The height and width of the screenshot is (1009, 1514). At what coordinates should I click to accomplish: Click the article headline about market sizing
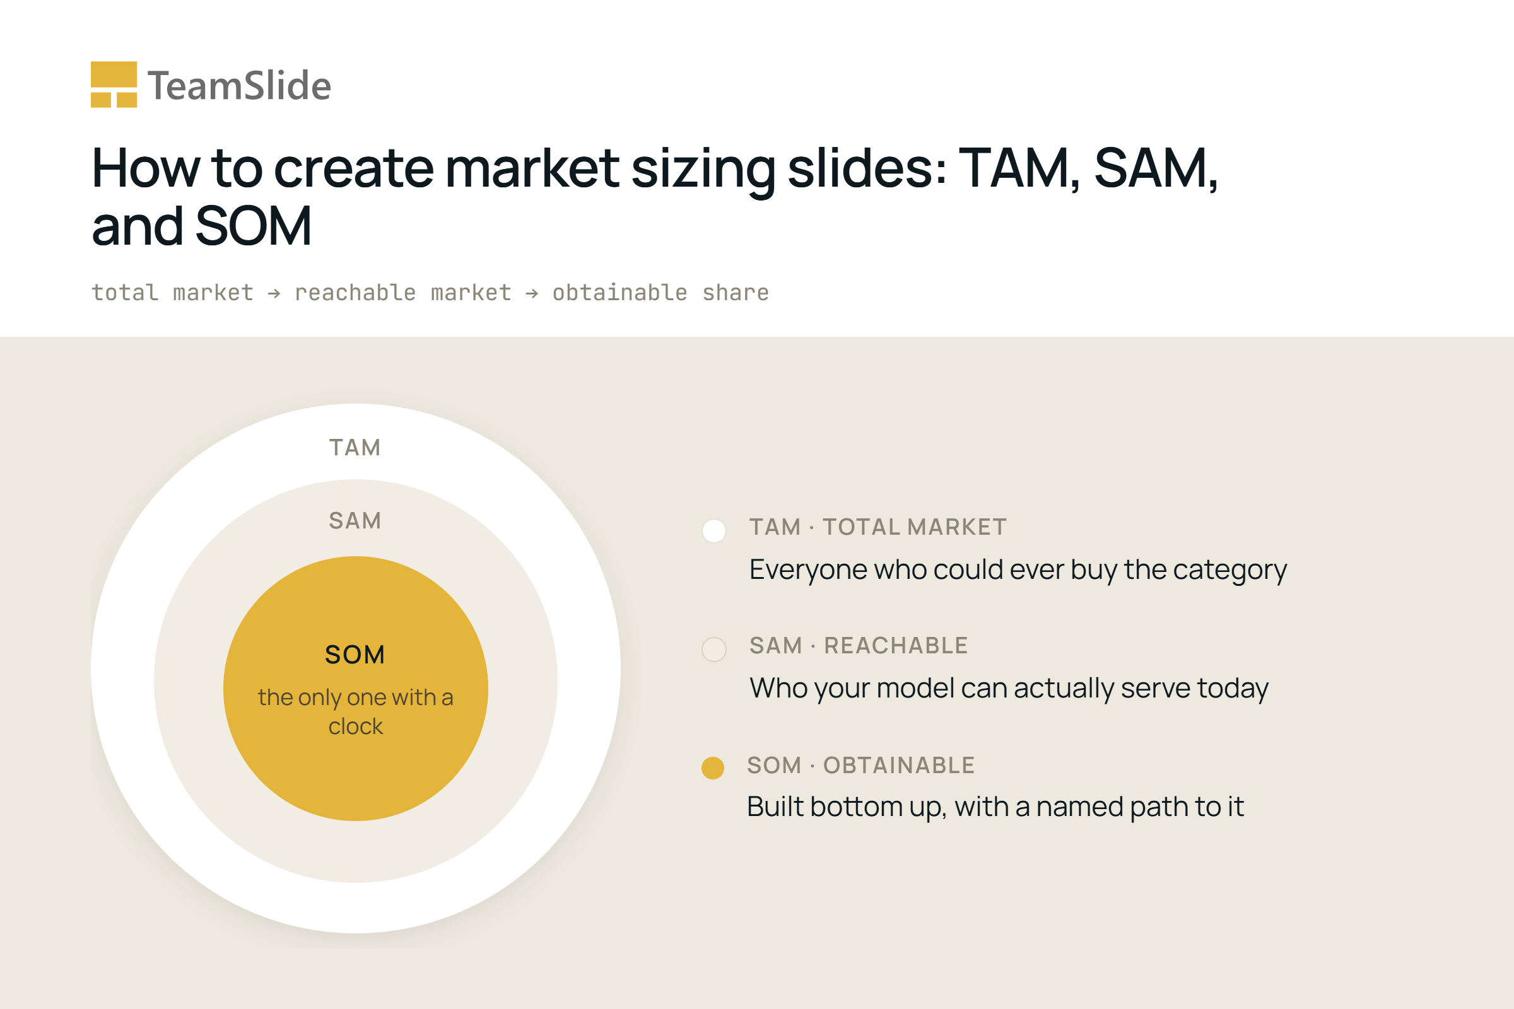[655, 196]
